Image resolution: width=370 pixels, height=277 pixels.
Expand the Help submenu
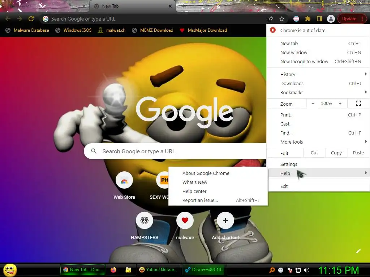[x=318, y=173]
